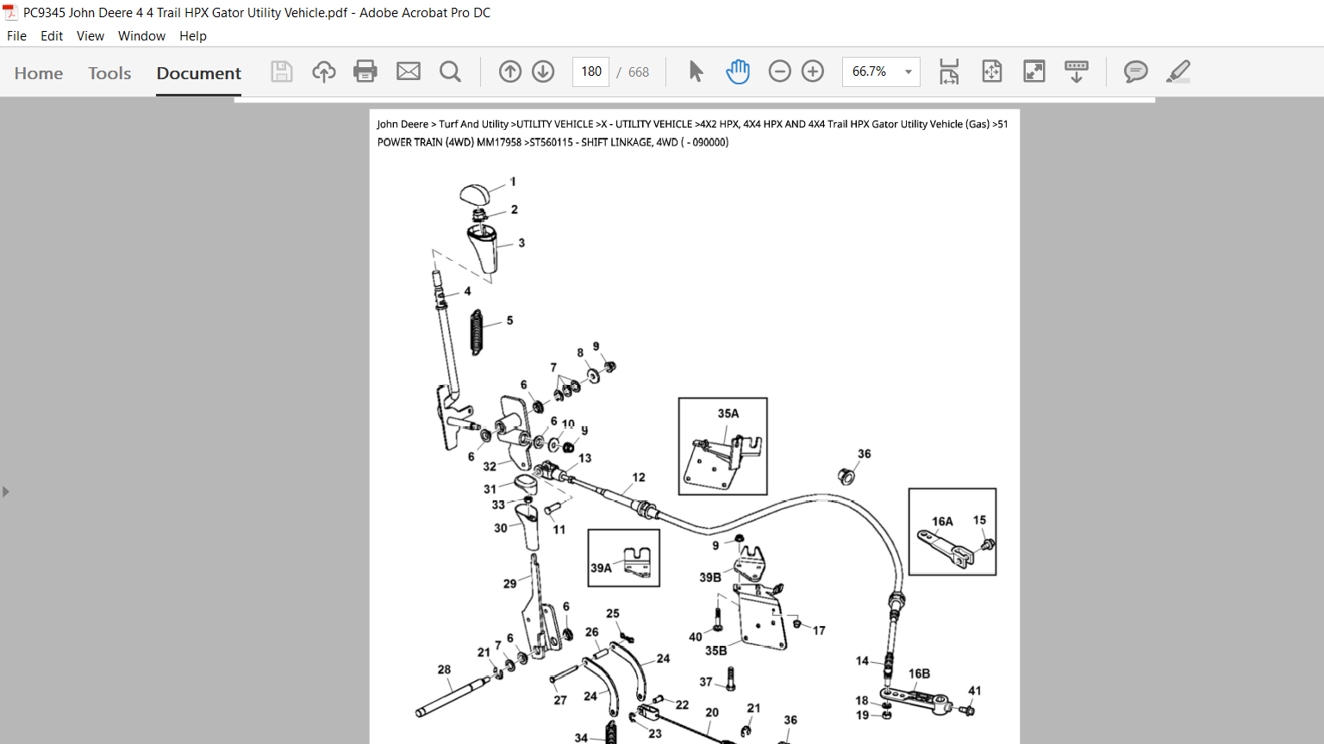
Task: Click part label 40 by bolt
Action: [x=696, y=637]
